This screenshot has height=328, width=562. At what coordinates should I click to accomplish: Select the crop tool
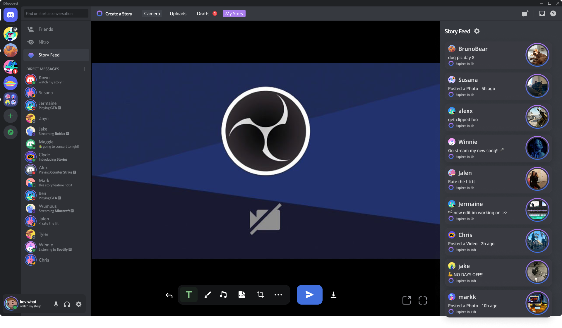point(261,295)
